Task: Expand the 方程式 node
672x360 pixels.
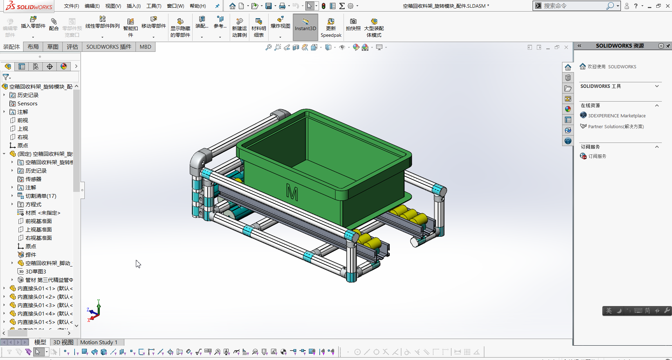Action: click(12, 204)
